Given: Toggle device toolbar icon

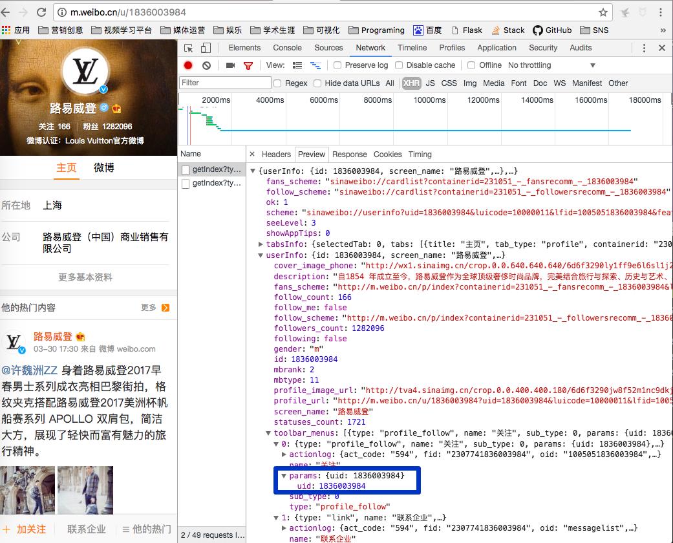Looking at the screenshot, I should [206, 48].
